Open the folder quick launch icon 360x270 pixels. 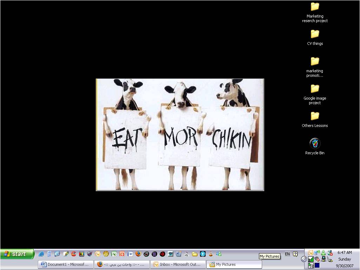(195, 254)
